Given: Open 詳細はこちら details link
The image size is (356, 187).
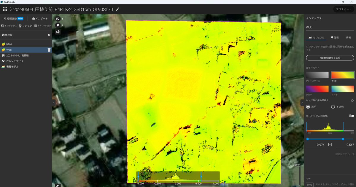Looking at the screenshot, I should 345,154.
